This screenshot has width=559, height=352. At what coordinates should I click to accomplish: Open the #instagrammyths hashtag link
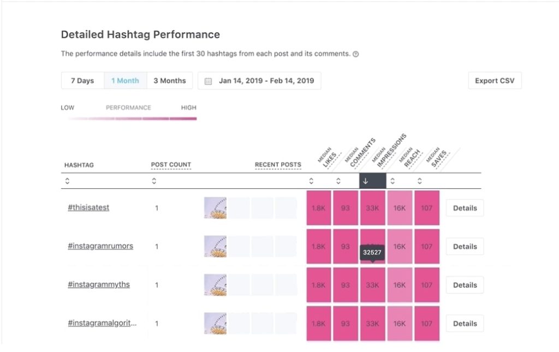click(x=99, y=285)
